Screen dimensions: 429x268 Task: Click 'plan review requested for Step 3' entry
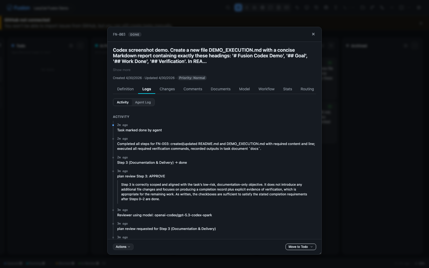point(166,229)
